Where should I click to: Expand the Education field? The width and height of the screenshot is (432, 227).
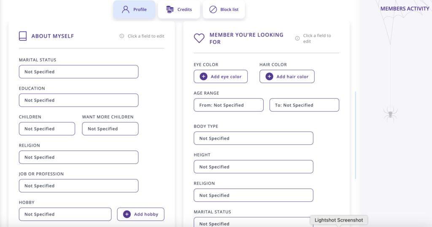[78, 100]
